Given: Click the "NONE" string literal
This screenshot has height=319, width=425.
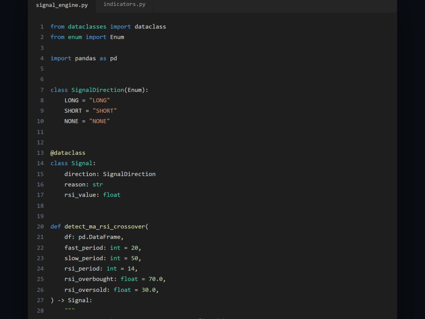Looking at the screenshot, I should 99,121.
